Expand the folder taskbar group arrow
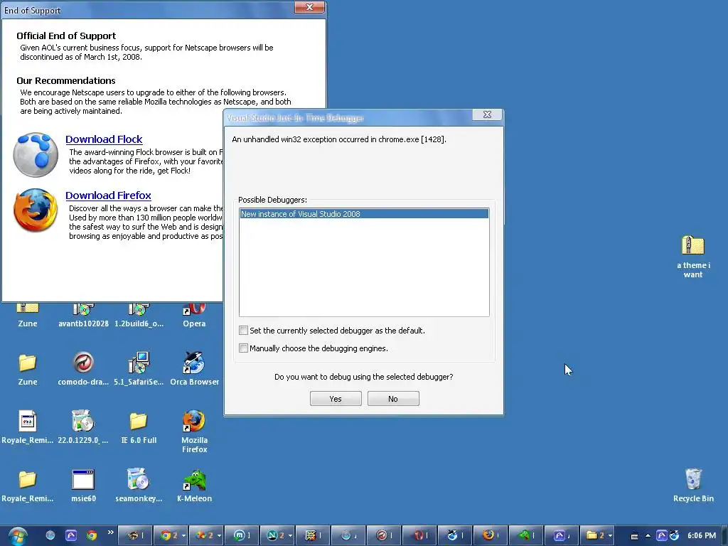This screenshot has width=728, height=546. point(610,535)
